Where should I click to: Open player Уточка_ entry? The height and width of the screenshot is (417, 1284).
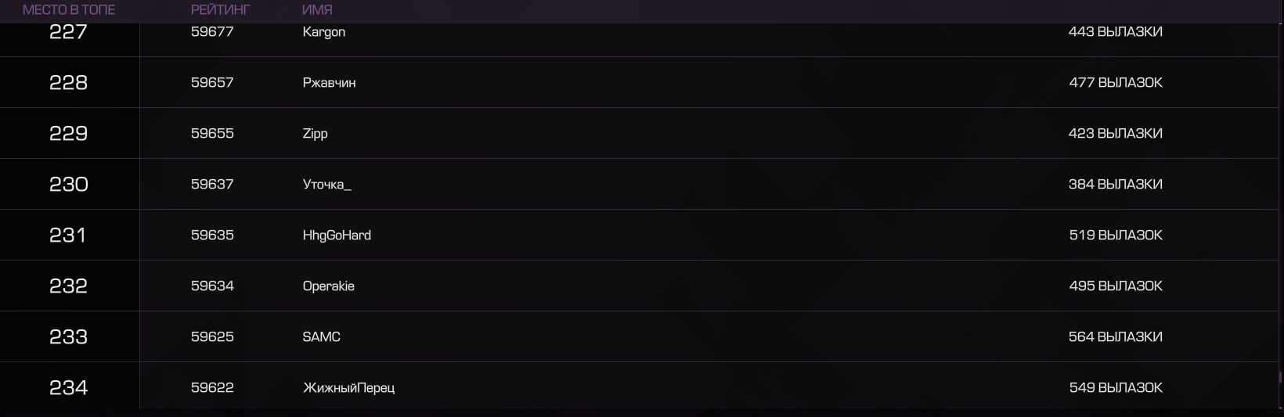point(327,185)
